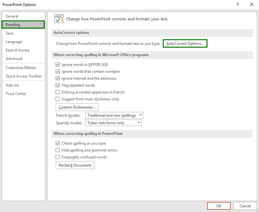259x212 pixels.
Task: Confirm changes with OK
Action: (x=219, y=206)
